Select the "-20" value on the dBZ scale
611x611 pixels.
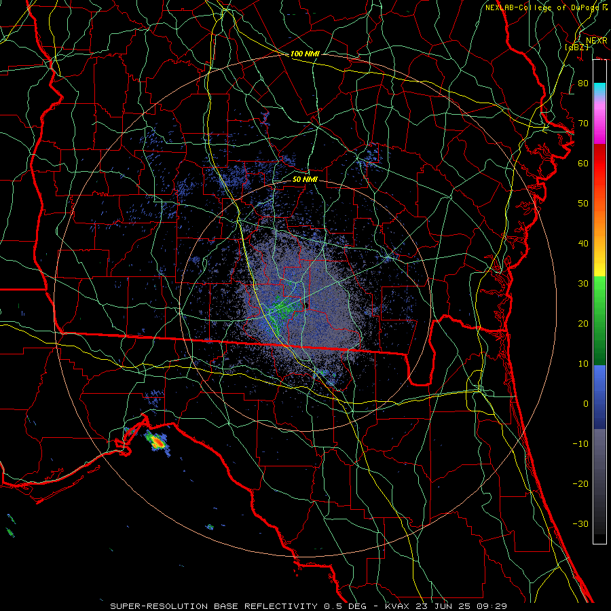[x=580, y=483]
